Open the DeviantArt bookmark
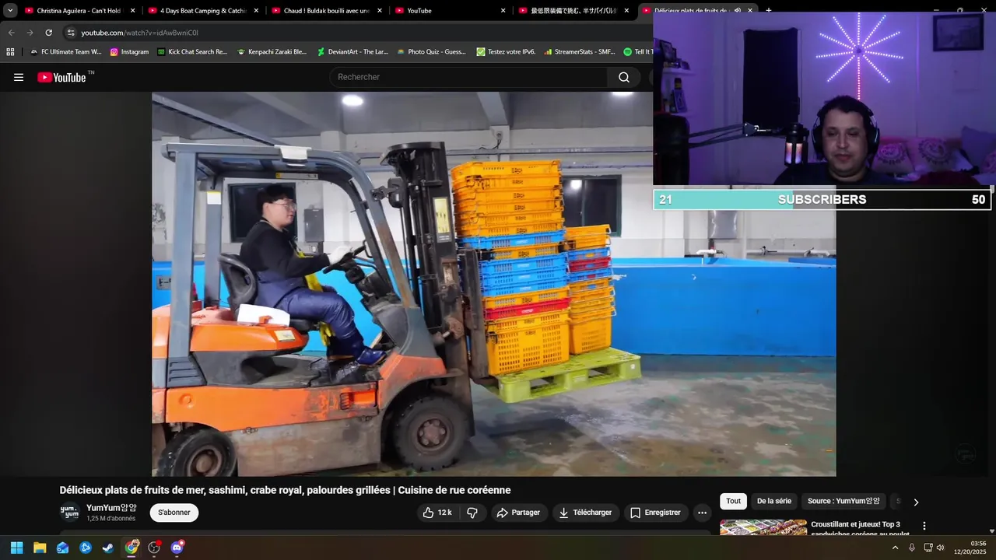 click(352, 52)
